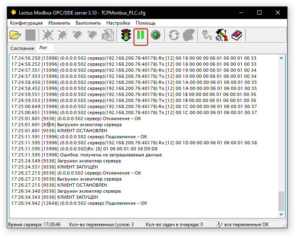
Task: Maximize the Lectus Modbus server window
Action: 259,12
